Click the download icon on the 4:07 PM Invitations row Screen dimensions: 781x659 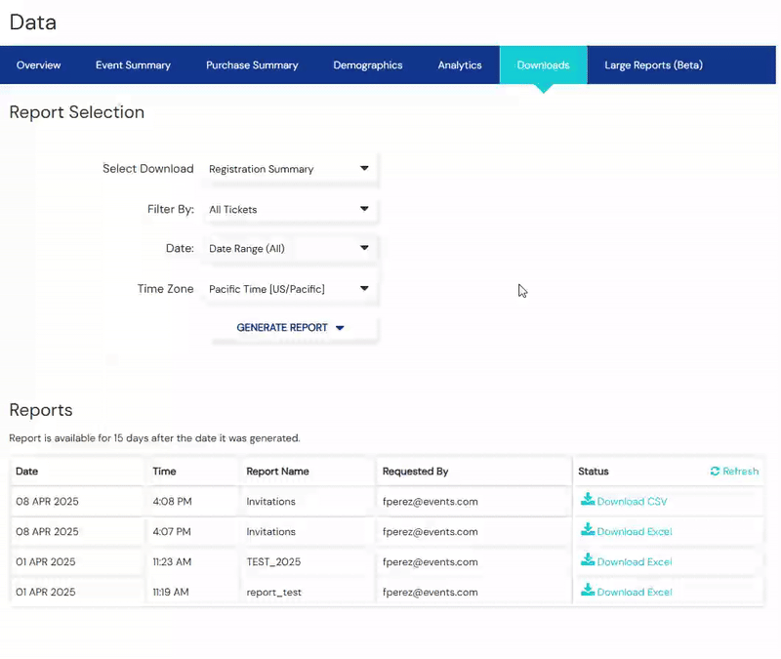coord(588,530)
